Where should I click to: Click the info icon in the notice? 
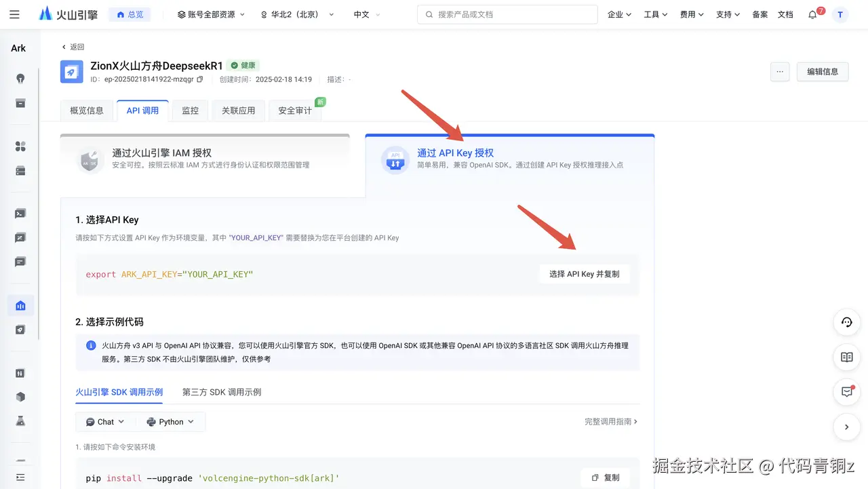91,345
